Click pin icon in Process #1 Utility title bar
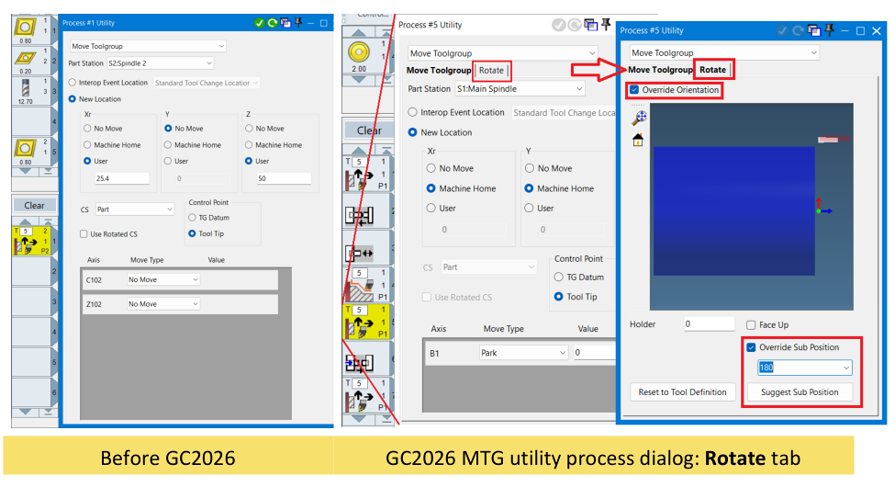Screen dimensions: 895x487 pos(297,23)
